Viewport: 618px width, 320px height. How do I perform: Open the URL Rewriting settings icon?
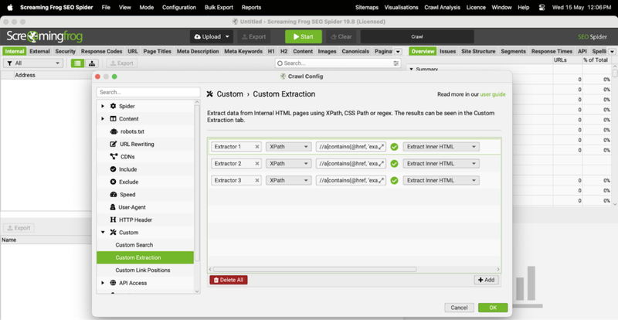pyautogui.click(x=113, y=144)
